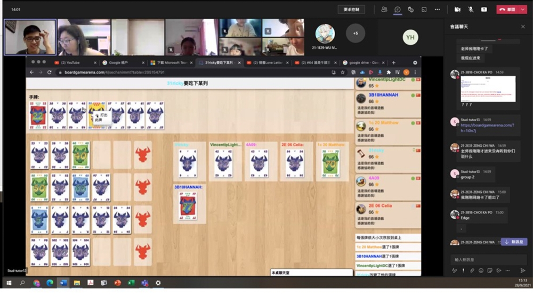Open more compose options ellipsis
Viewport: 533px width, 298px height.
pos(507,270)
